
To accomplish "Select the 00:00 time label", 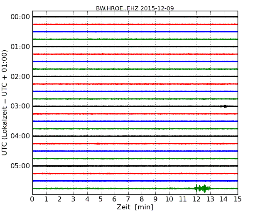I will [20, 17].
